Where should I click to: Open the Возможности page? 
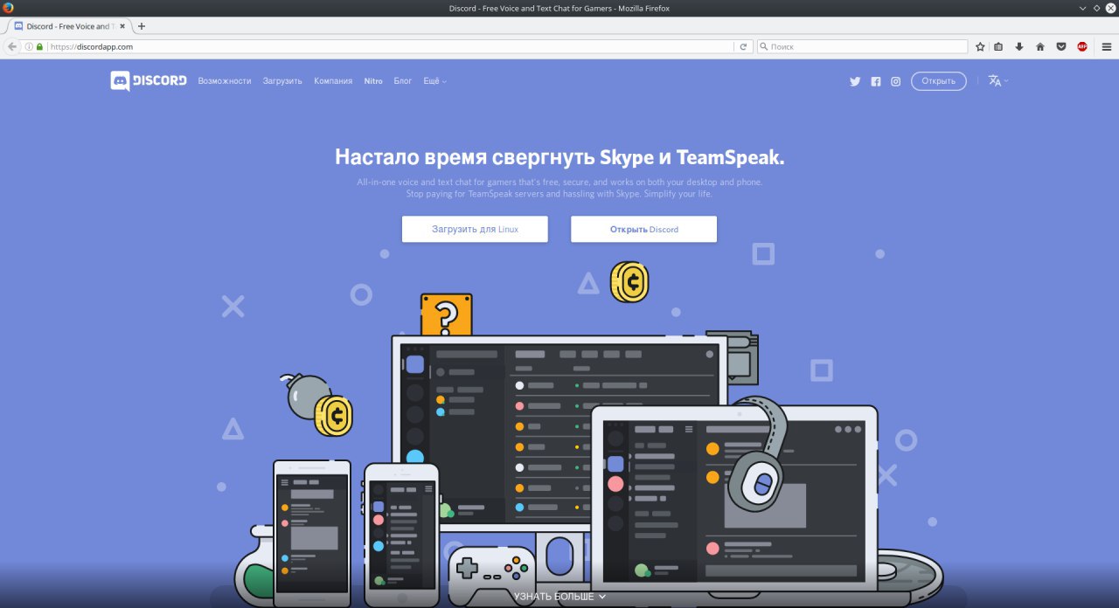225,81
